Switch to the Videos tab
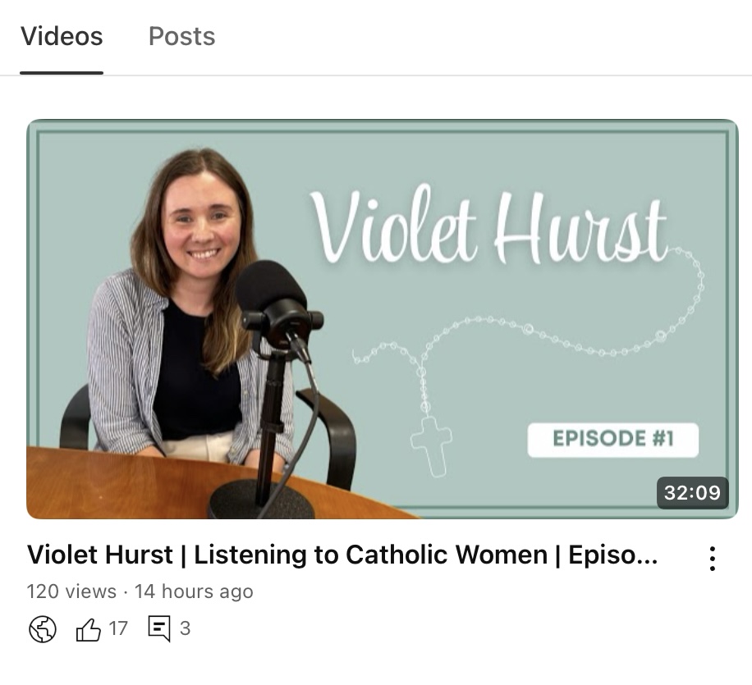Viewport: 752px width, 685px height. (62, 36)
